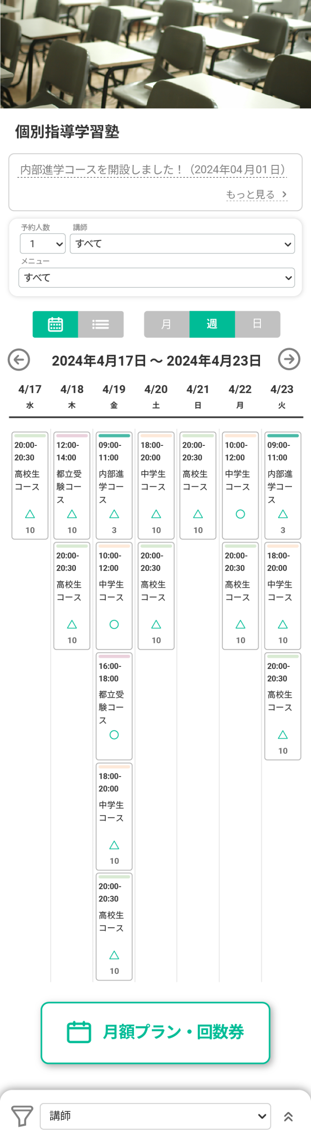This screenshot has width=311, height=1138.
Task: Select the 週 week view toggle
Action: click(x=212, y=324)
